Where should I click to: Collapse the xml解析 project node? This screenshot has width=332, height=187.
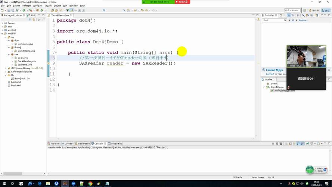(2, 34)
